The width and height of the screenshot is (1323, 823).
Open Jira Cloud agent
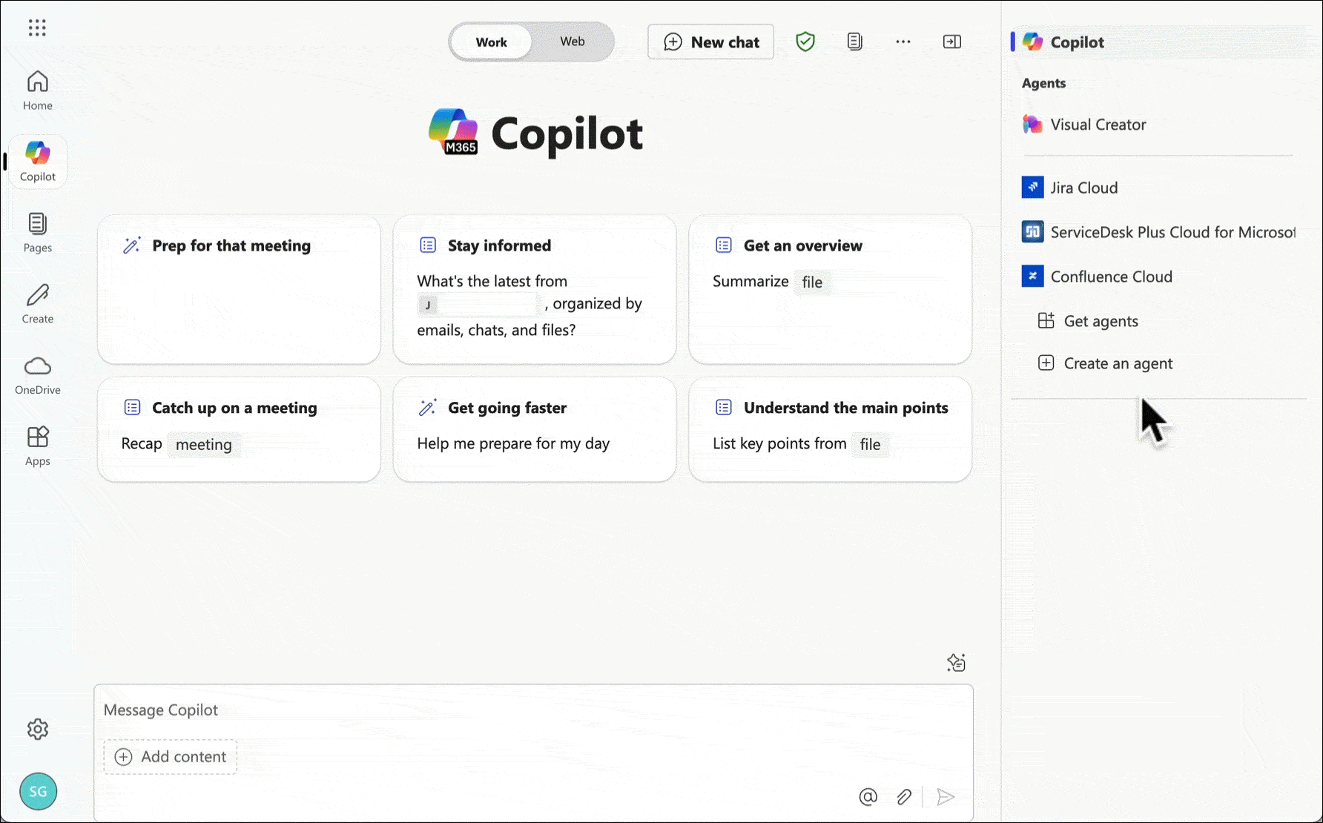tap(1069, 188)
